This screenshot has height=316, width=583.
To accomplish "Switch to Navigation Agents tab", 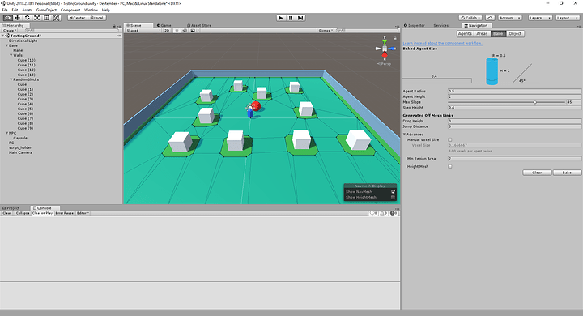I will pyautogui.click(x=465, y=34).
